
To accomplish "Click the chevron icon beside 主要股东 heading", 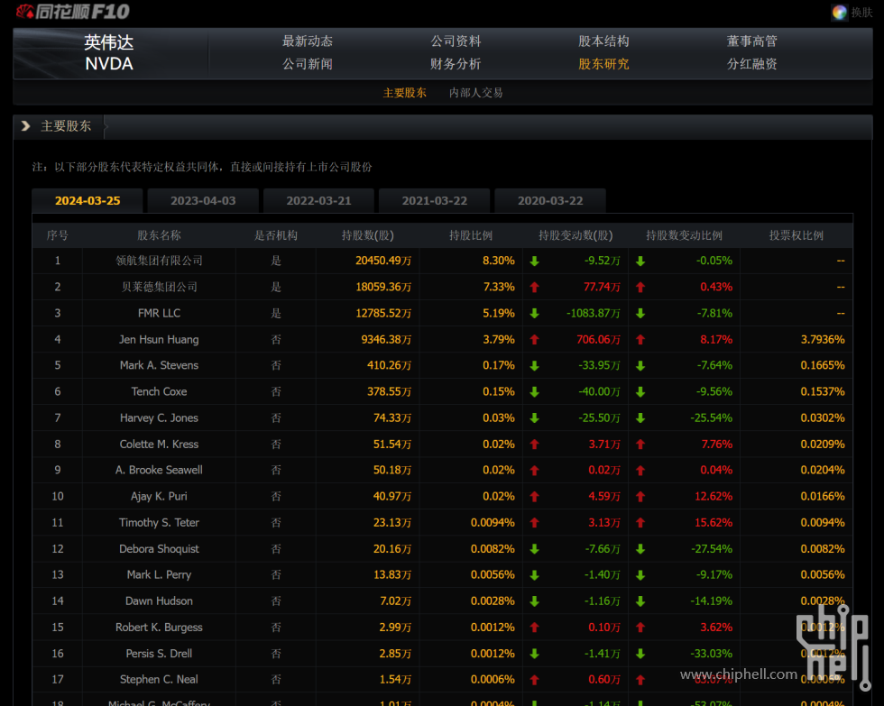I will [x=25, y=125].
